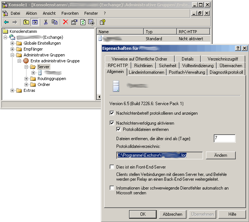This screenshot has width=249, height=222.
Task: Click the Ändern button
Action: click(220, 155)
